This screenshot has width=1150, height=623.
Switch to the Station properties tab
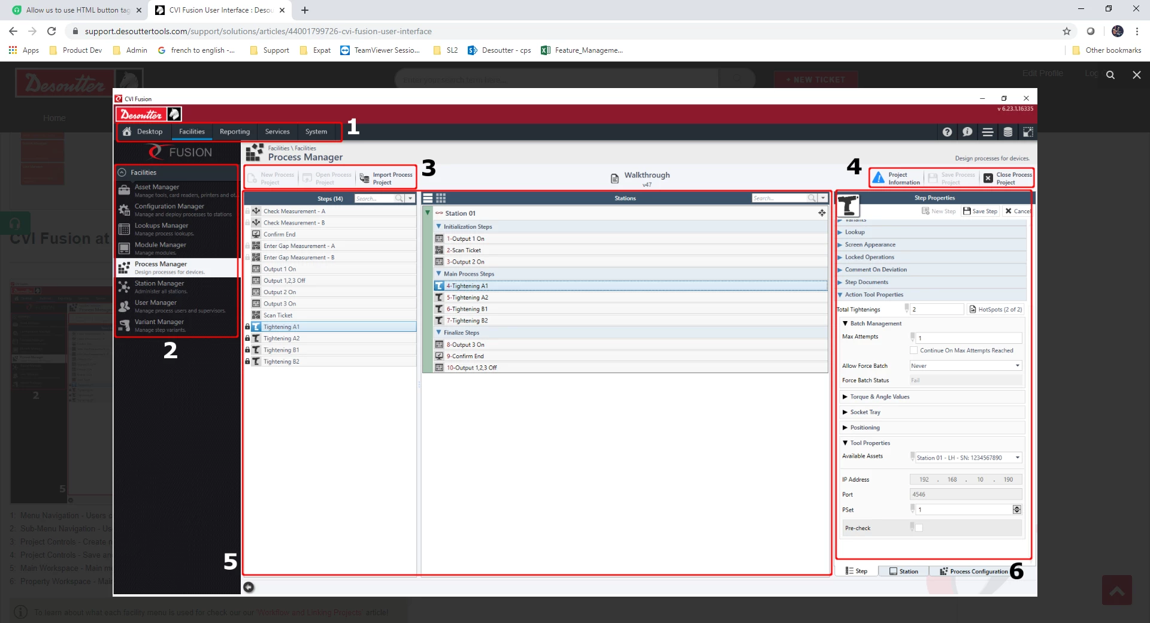click(904, 571)
